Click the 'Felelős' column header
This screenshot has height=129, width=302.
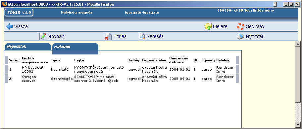[223, 60]
